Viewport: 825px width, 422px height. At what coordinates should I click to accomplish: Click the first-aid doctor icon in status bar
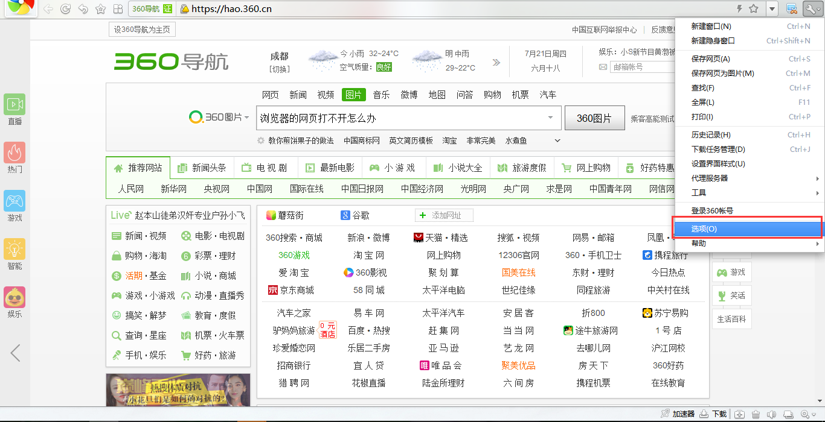tap(739, 414)
